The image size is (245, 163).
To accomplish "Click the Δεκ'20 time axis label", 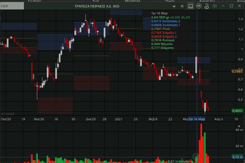I will pos(91,119).
